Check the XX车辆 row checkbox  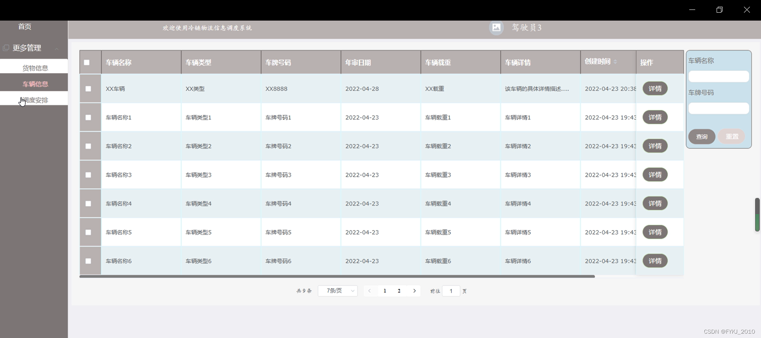88,89
